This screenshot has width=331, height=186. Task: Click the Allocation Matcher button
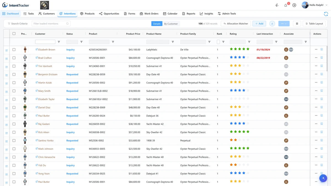click(x=236, y=24)
